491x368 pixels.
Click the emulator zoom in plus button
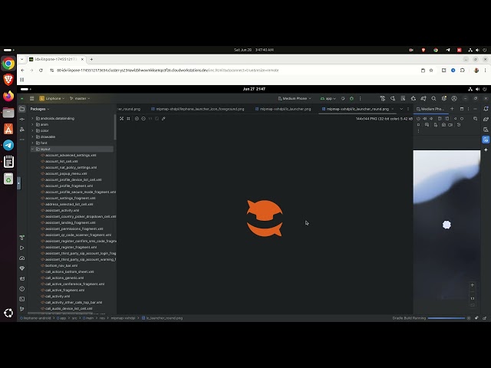pyautogui.click(x=473, y=285)
